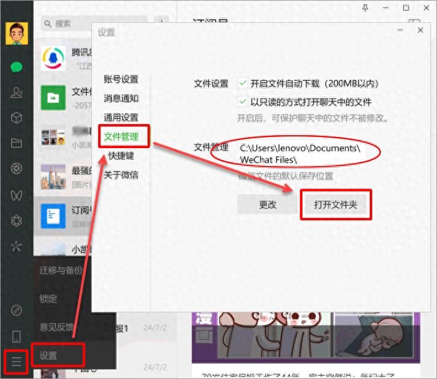Screen dimensions: 437x379
Task: Open the 快捷键 settings tab
Action: click(x=121, y=156)
